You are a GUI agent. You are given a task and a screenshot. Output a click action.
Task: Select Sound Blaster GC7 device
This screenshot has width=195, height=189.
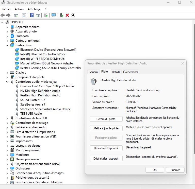tap(32, 100)
